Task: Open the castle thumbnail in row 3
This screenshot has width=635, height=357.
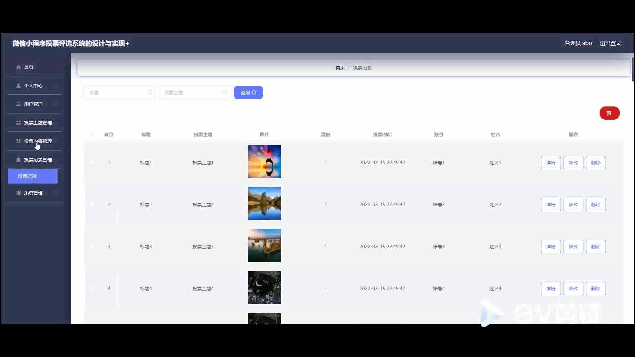Action: (x=265, y=246)
